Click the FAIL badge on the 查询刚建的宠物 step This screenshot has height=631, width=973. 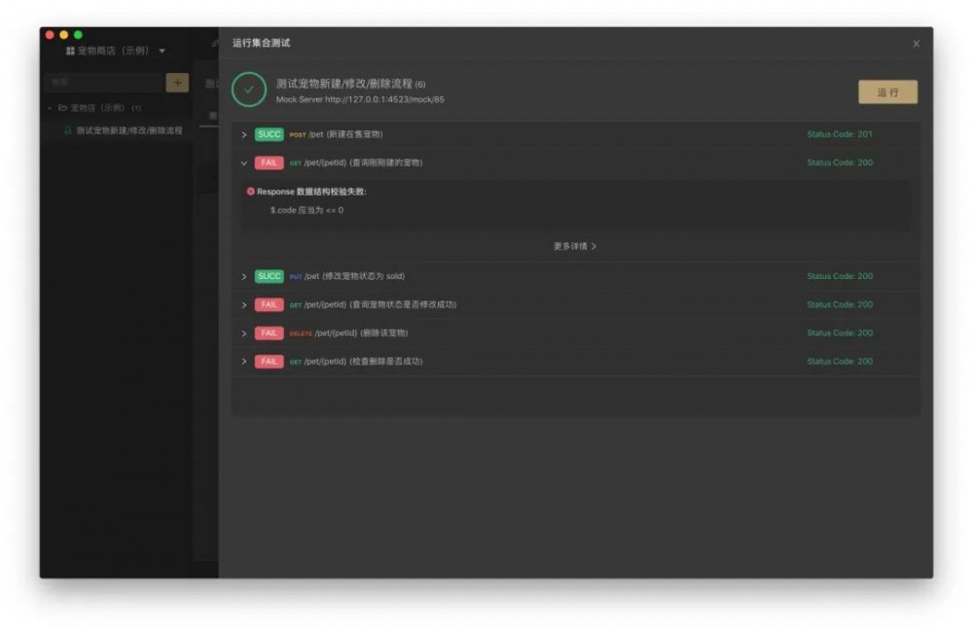(x=269, y=162)
